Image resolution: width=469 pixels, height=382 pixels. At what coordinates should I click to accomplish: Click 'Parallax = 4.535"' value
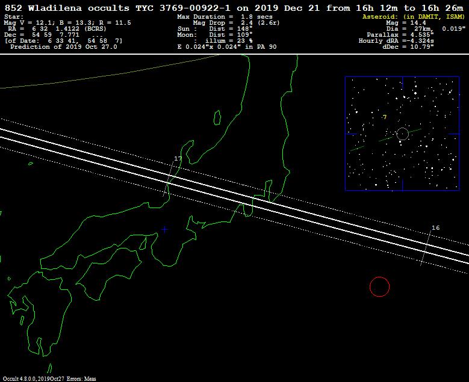point(400,35)
